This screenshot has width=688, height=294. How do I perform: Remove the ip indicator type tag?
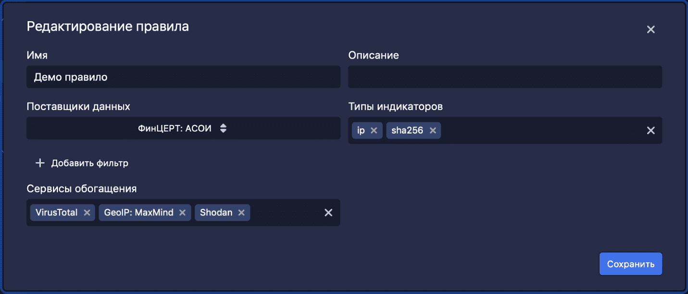point(374,130)
